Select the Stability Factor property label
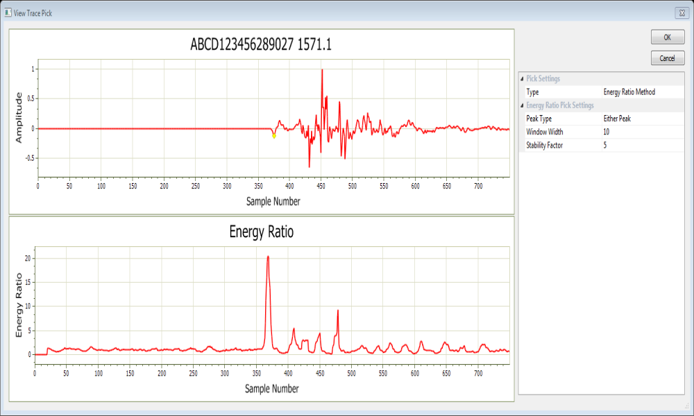 pos(546,145)
